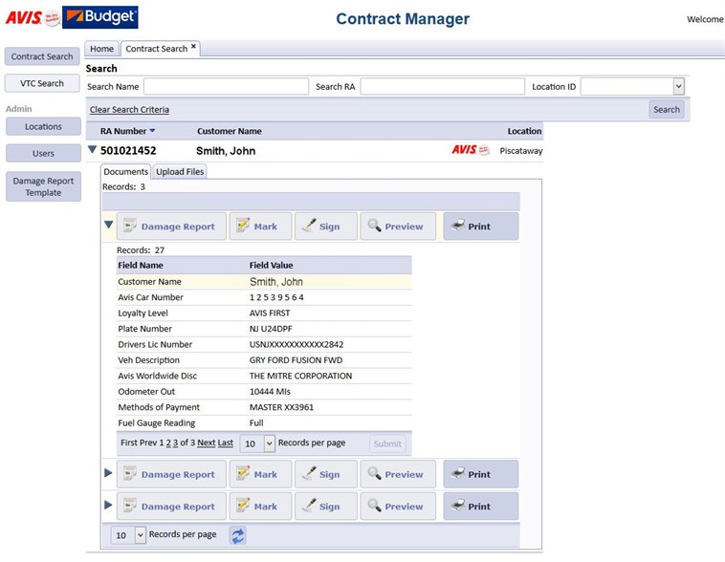The height and width of the screenshot is (562, 725).
Task: Click Sign on second document row
Action: pyautogui.click(x=326, y=474)
